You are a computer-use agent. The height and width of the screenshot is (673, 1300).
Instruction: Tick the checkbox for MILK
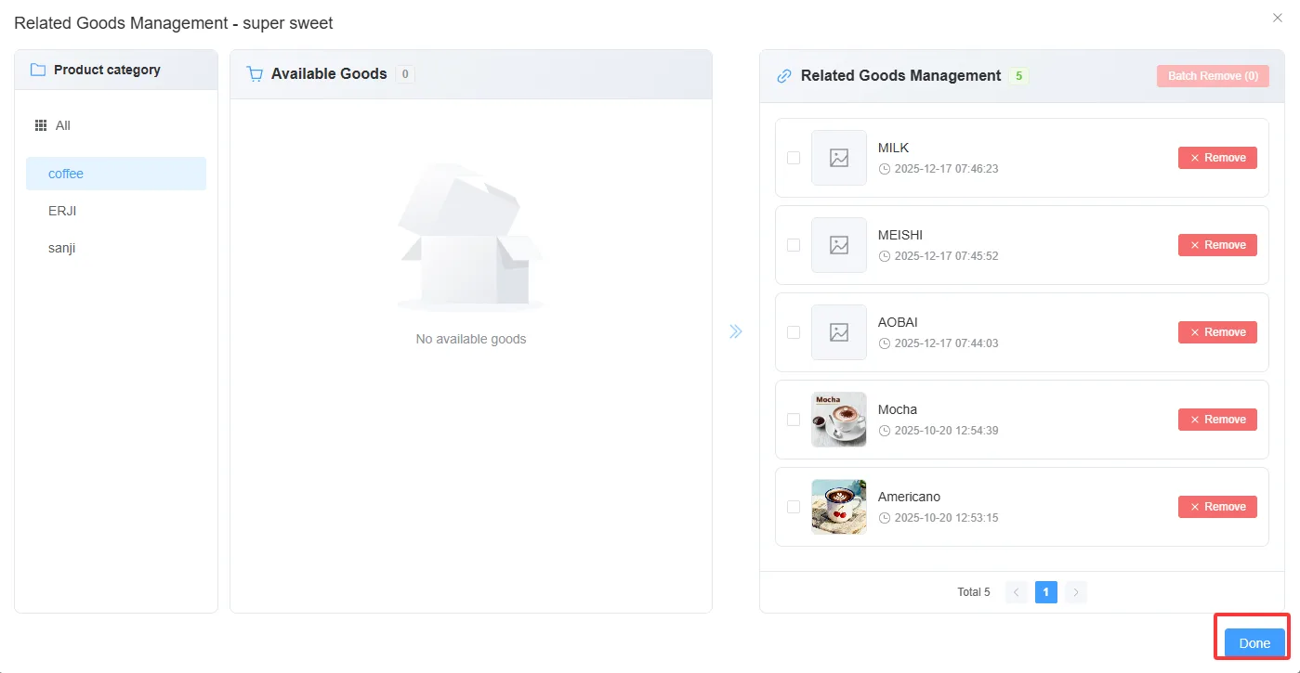coord(794,158)
